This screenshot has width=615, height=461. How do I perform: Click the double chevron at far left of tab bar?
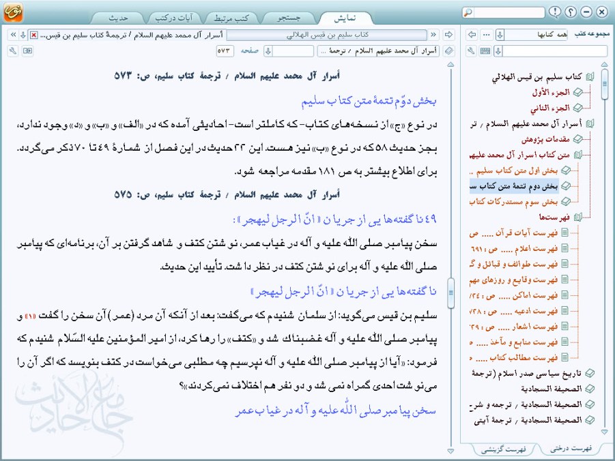coord(13,35)
